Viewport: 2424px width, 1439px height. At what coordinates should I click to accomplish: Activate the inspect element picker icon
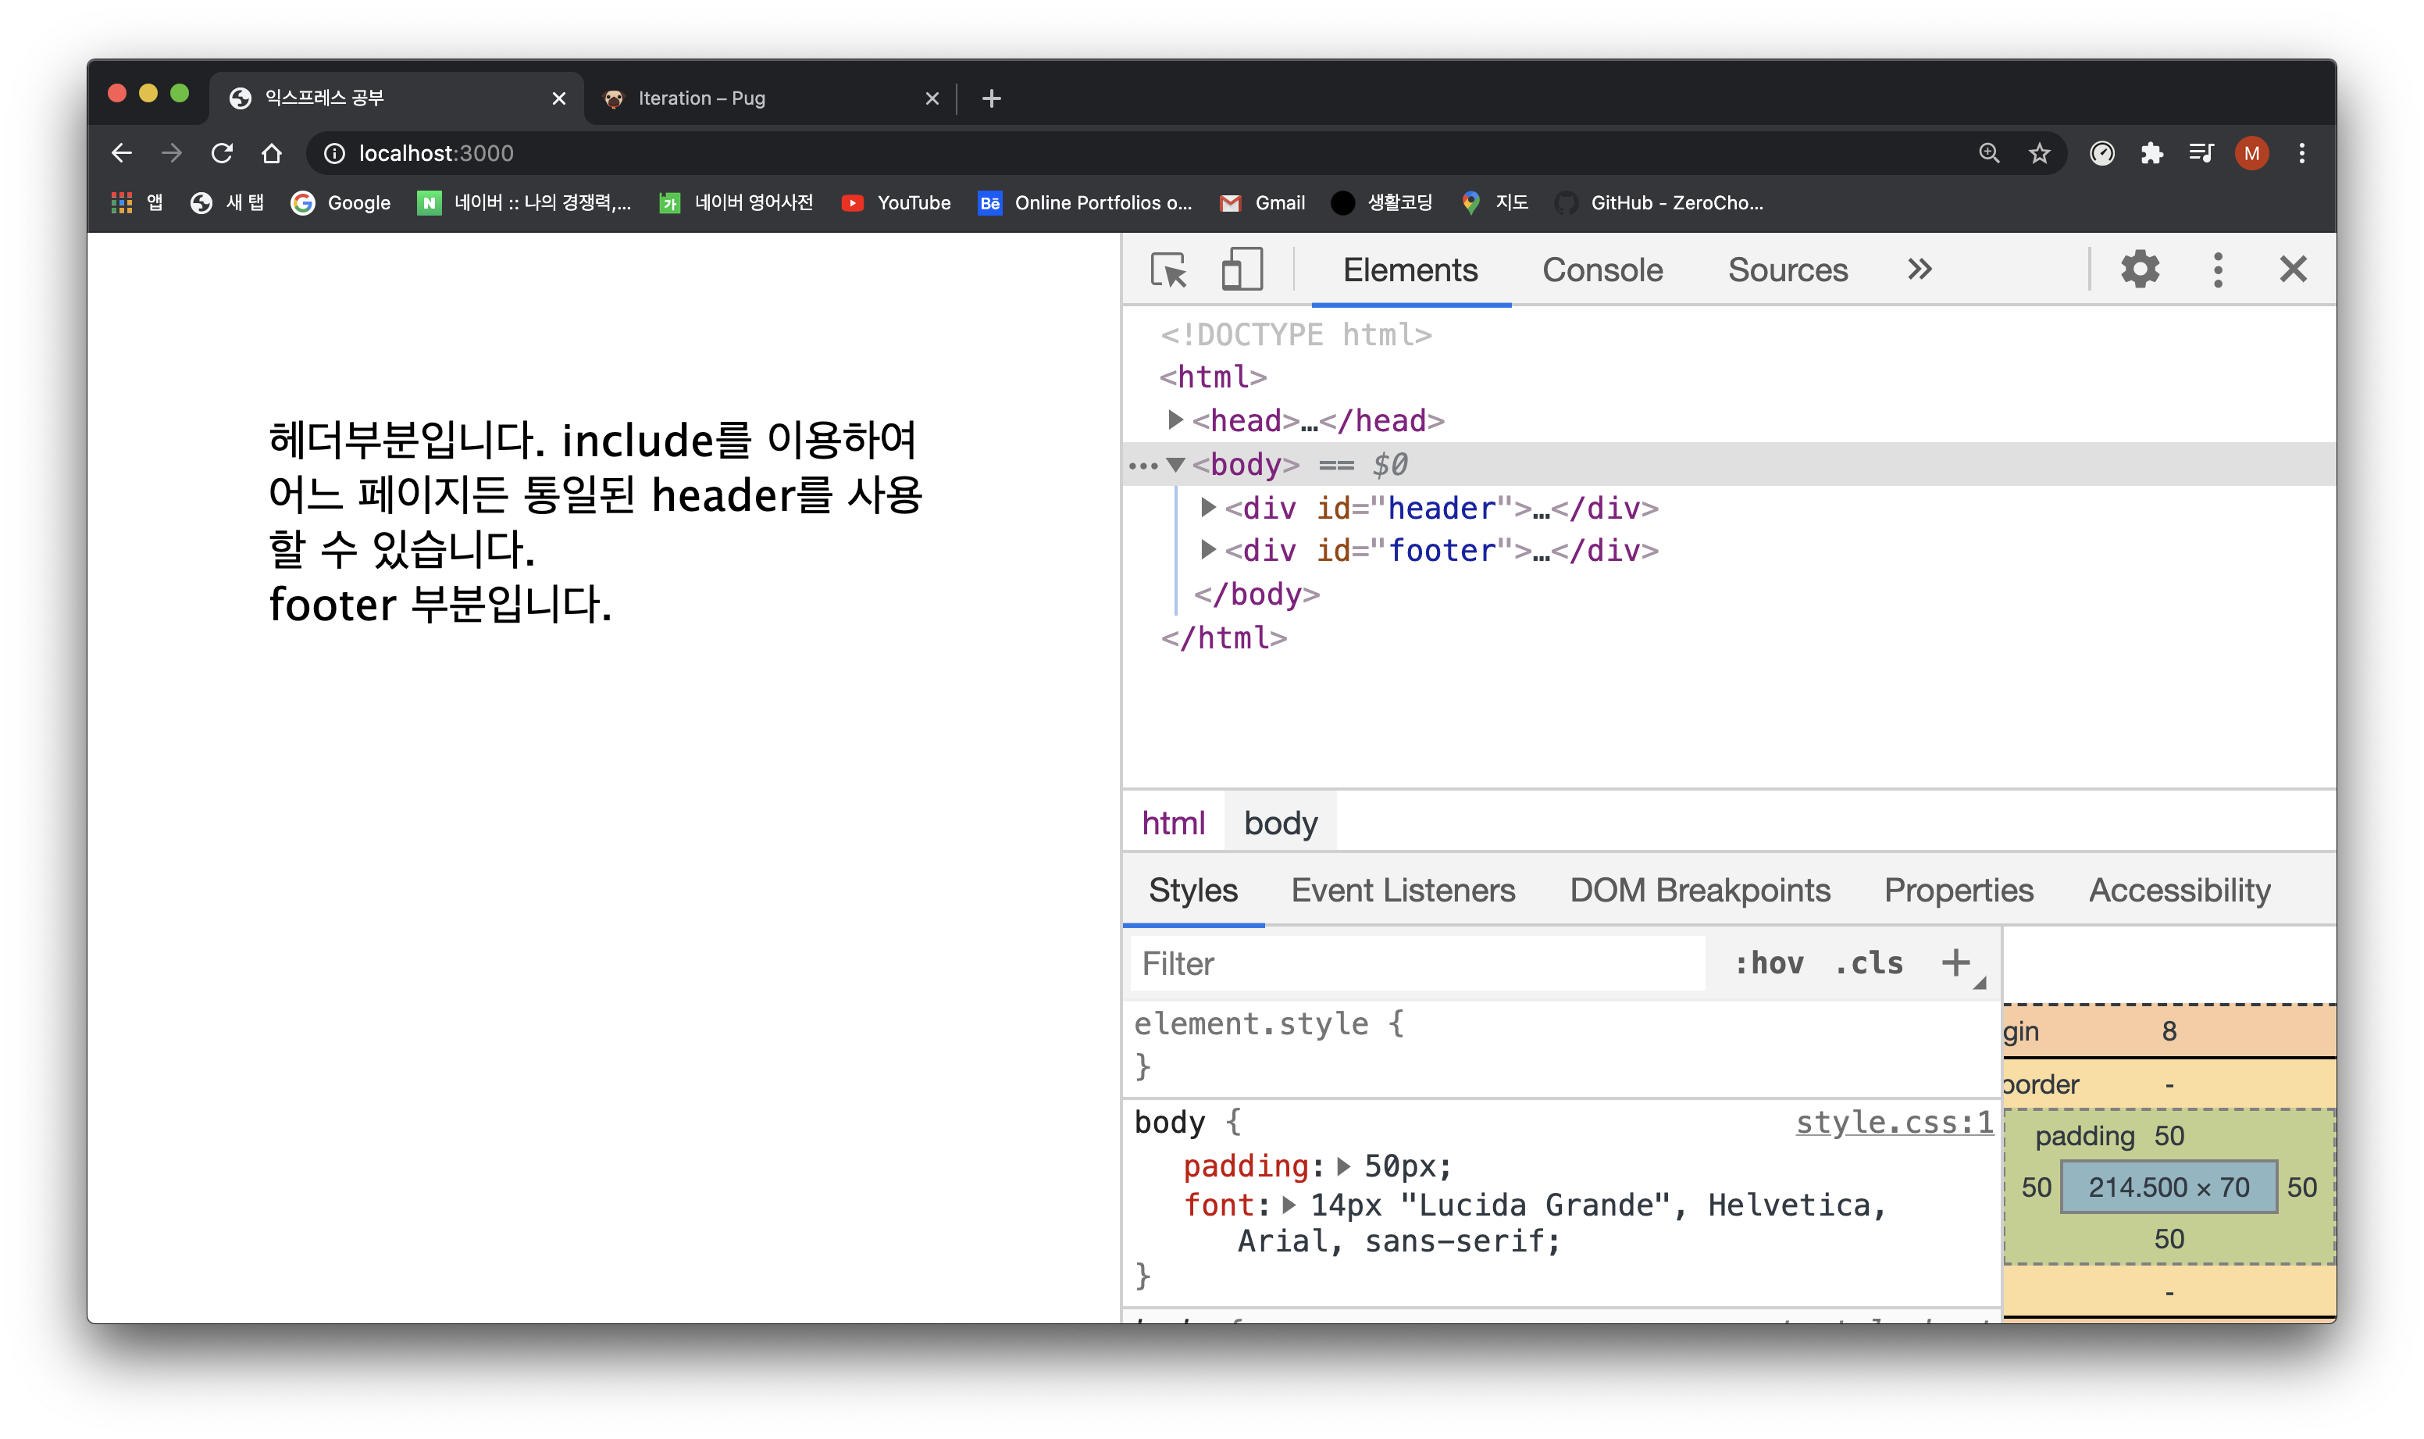1168,270
